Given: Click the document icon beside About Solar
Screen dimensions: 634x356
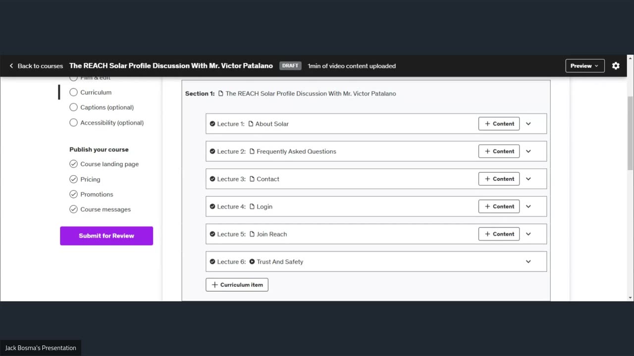Looking at the screenshot, I should point(251,124).
